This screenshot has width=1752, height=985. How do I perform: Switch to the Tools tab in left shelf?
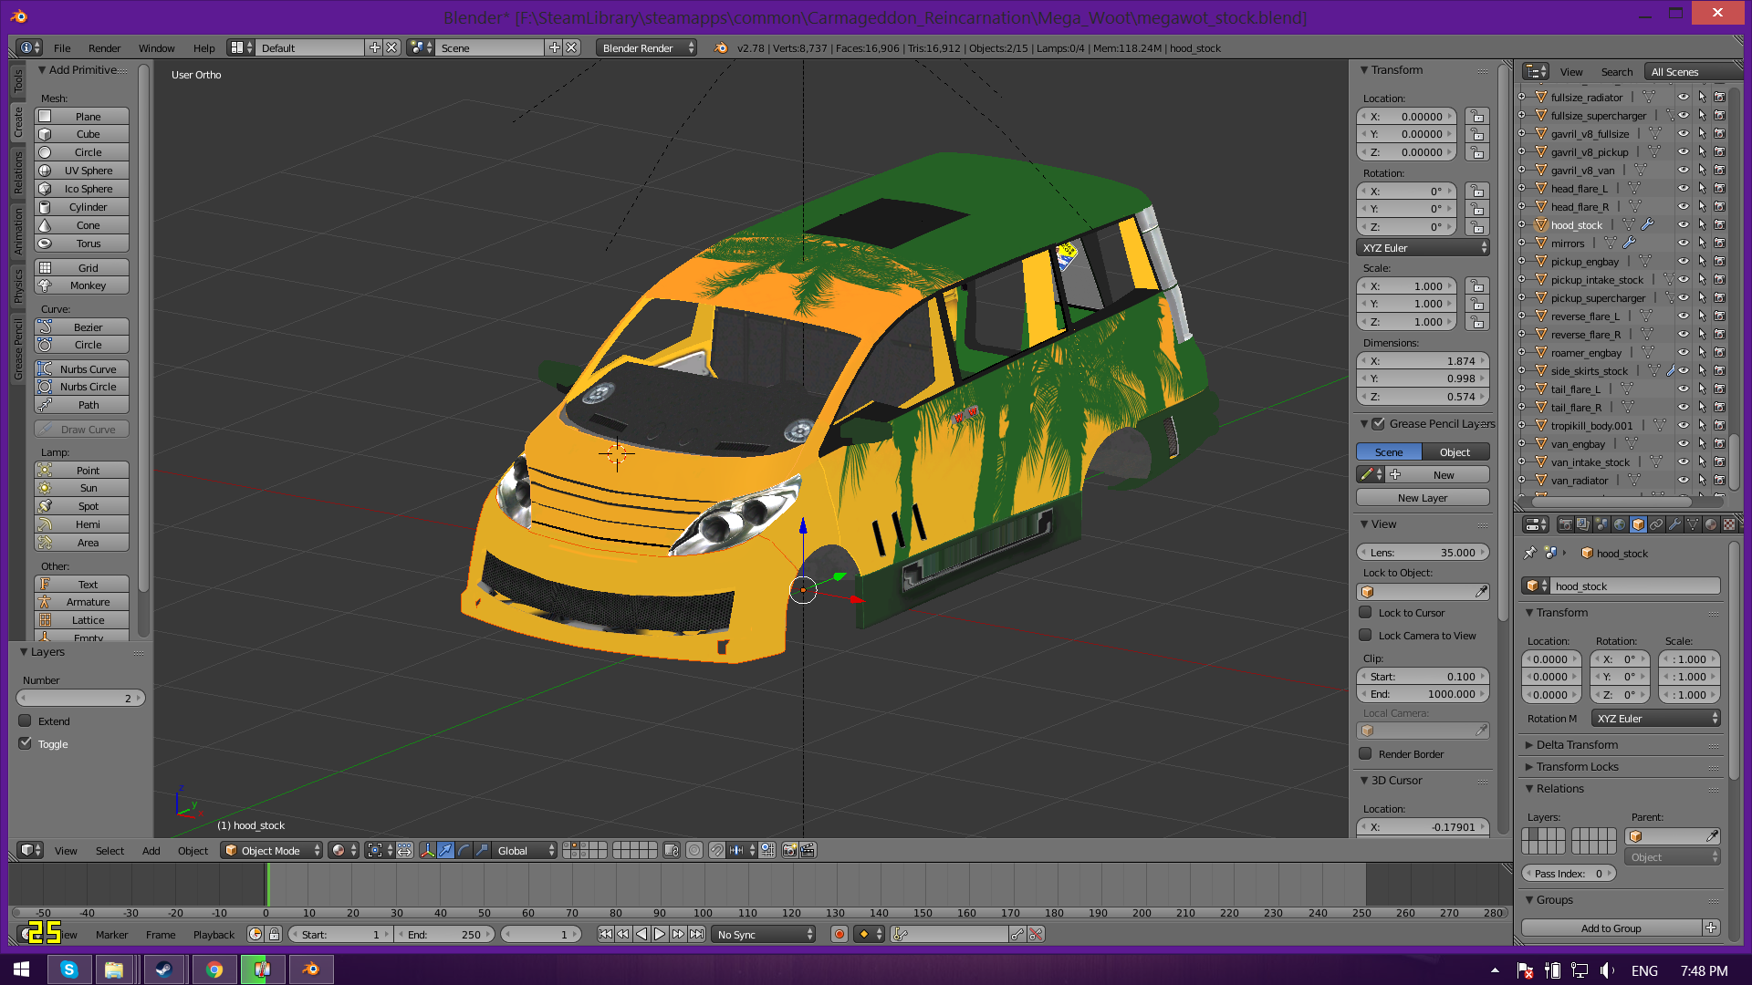pos(17,81)
